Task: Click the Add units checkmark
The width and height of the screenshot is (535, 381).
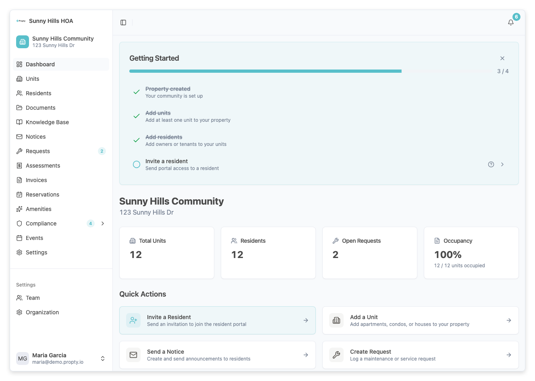Action: (136, 116)
